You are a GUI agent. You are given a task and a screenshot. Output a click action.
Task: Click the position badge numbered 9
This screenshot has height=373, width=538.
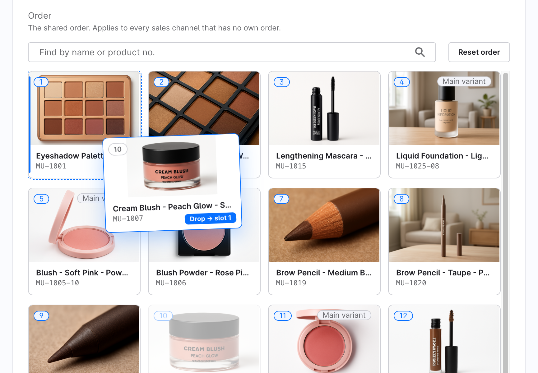coord(41,316)
